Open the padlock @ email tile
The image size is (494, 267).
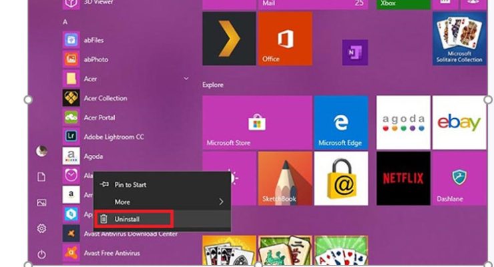[x=341, y=178]
